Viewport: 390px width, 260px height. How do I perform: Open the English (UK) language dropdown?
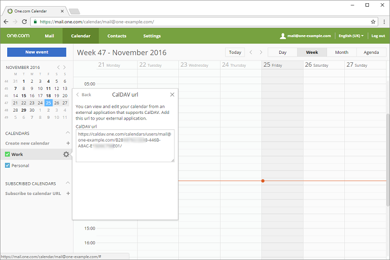(x=351, y=36)
